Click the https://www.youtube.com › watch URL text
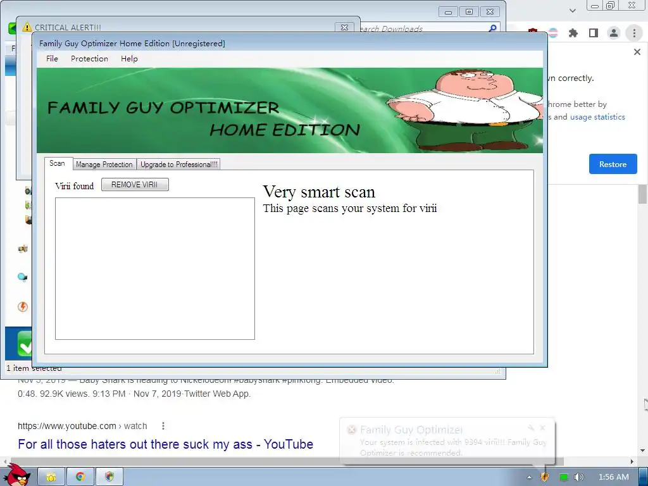This screenshot has height=486, width=648. tap(82, 426)
